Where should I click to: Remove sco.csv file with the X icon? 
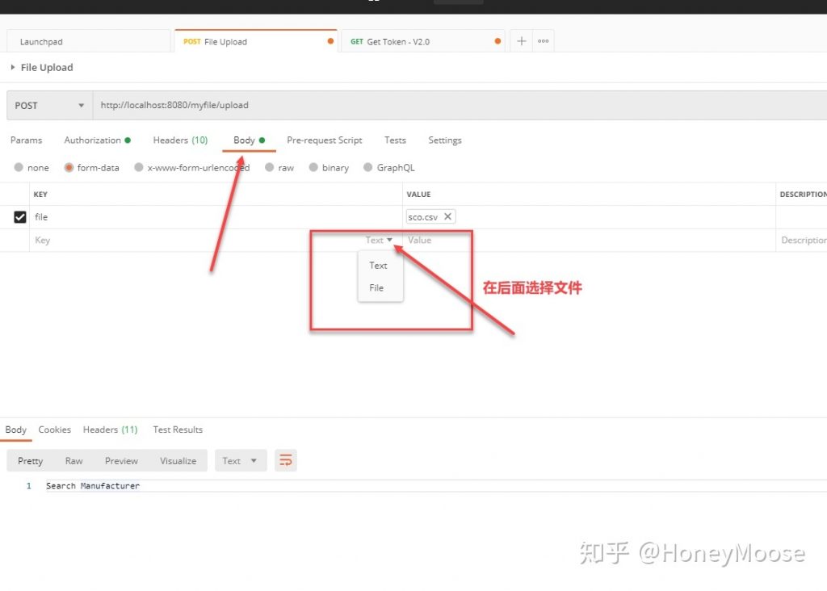[x=449, y=216]
